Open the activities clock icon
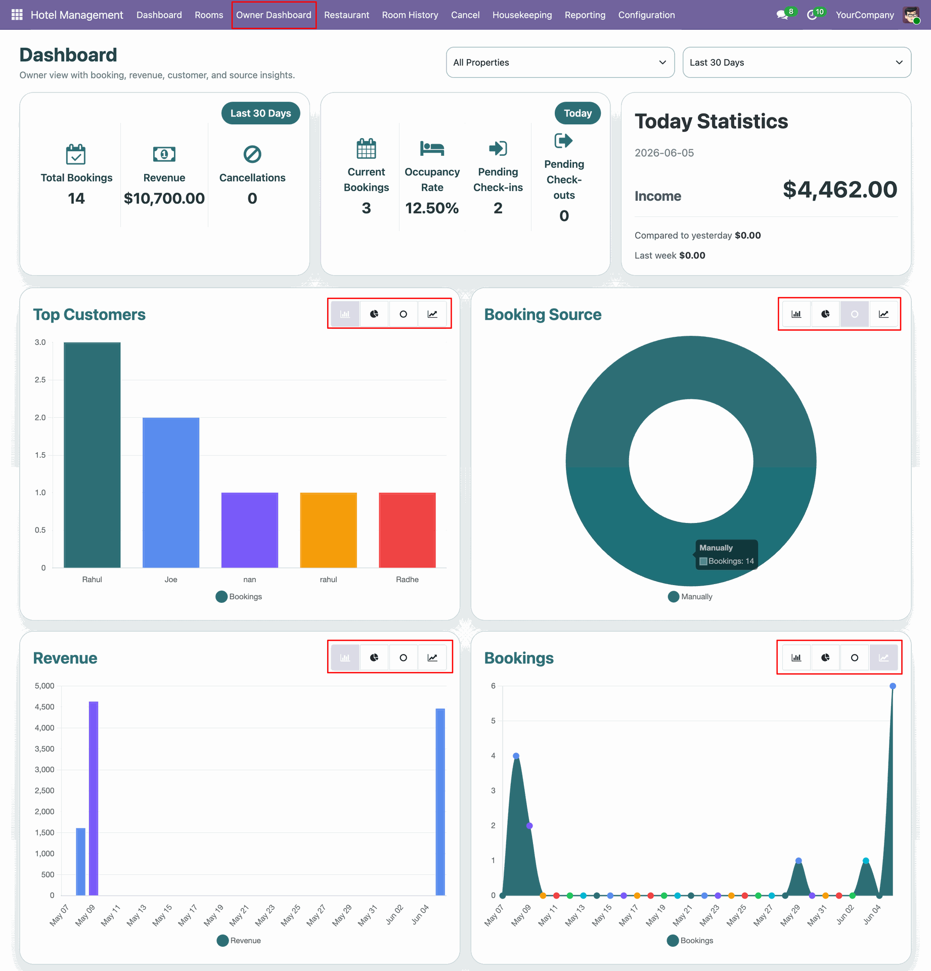Image resolution: width=931 pixels, height=971 pixels. pos(813,15)
